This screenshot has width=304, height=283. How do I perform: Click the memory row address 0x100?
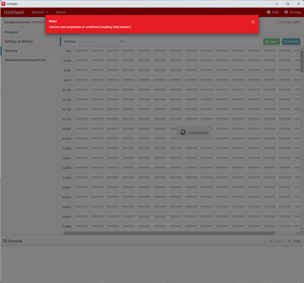[x=67, y=90]
